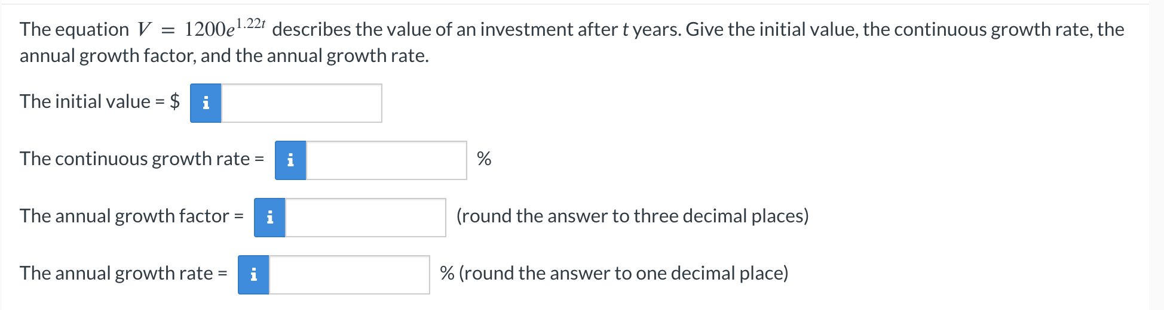Click the continuous growth rate input box
Image resolution: width=1164 pixels, height=310 pixels.
(x=386, y=160)
